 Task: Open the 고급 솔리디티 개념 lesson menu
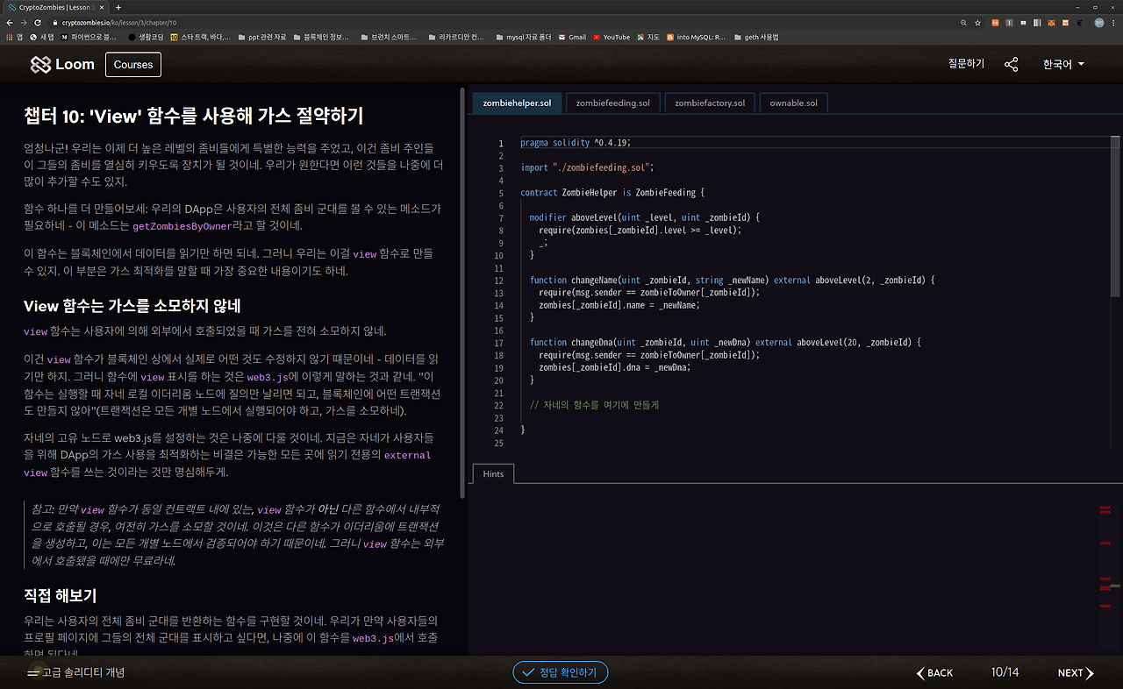(x=75, y=672)
